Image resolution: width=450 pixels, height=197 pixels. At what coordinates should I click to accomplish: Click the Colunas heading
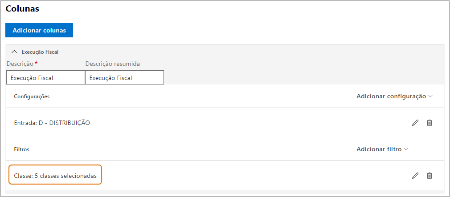point(22,8)
